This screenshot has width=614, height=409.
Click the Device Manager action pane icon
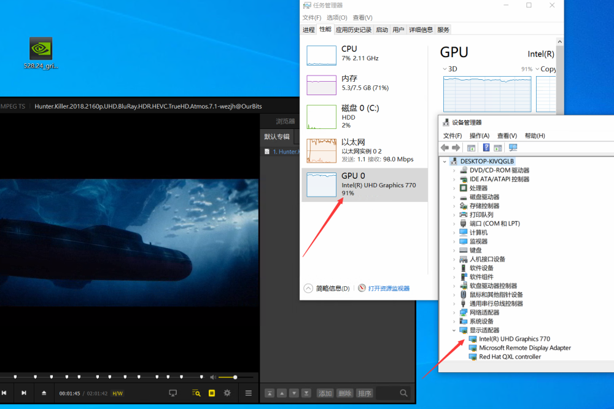[x=498, y=147]
